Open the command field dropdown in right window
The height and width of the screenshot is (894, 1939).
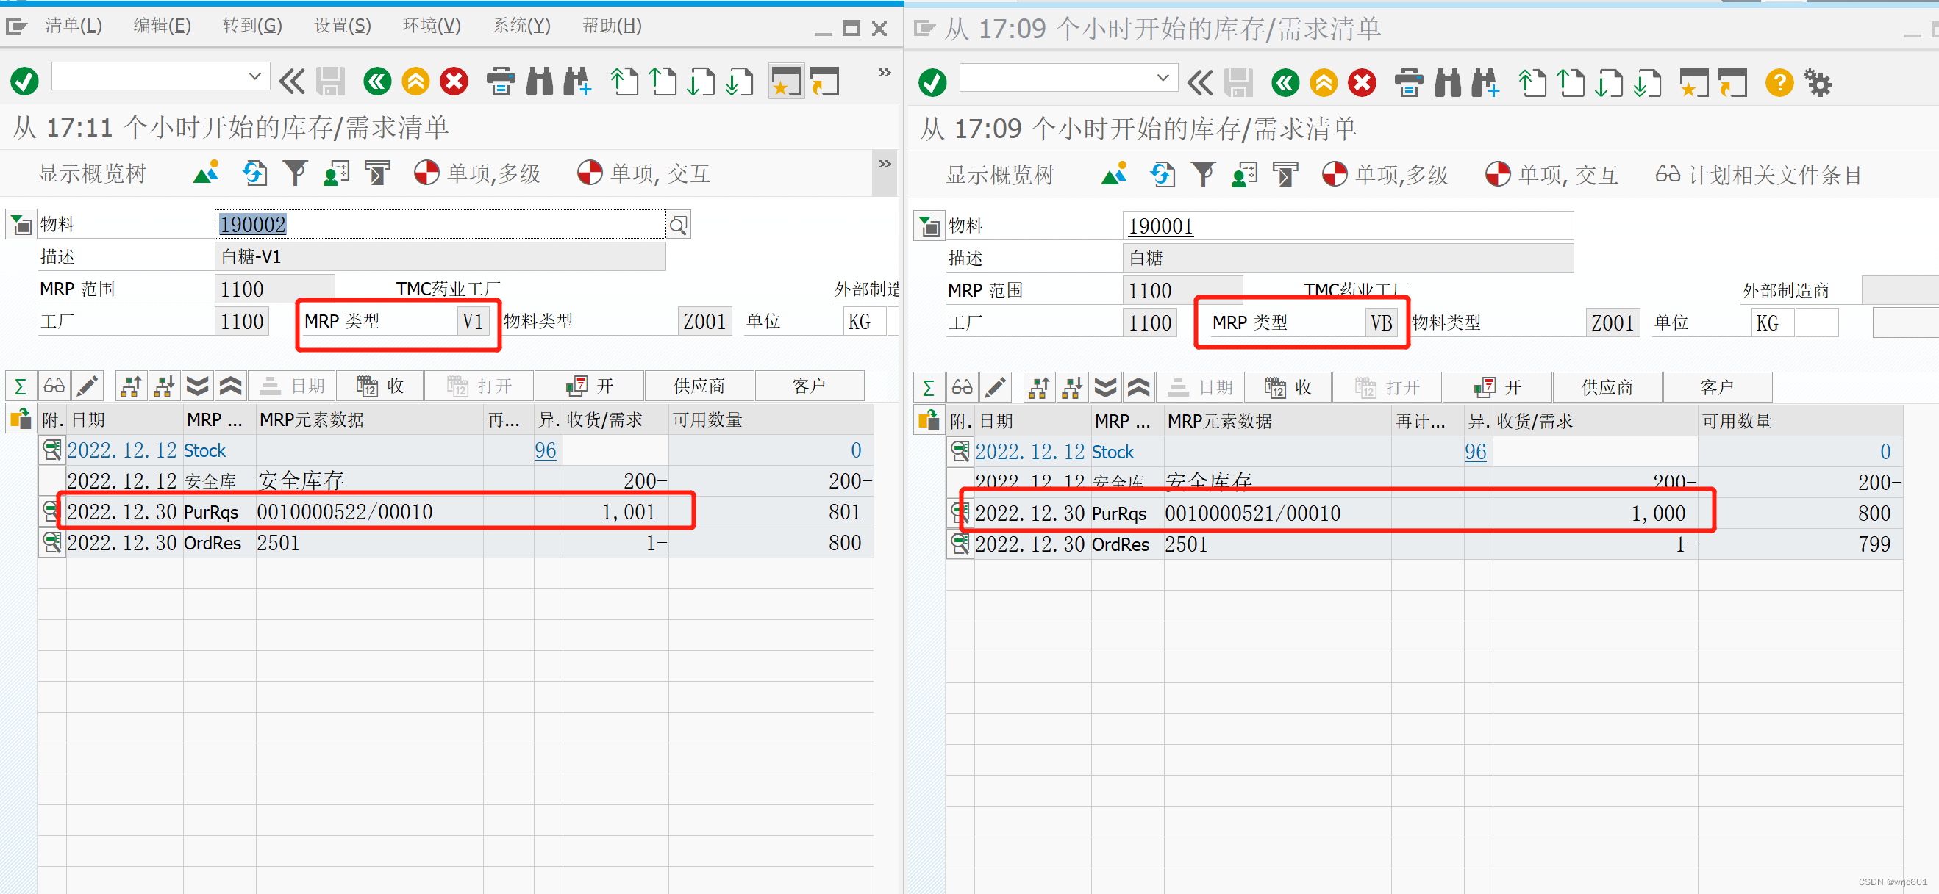tap(1163, 77)
